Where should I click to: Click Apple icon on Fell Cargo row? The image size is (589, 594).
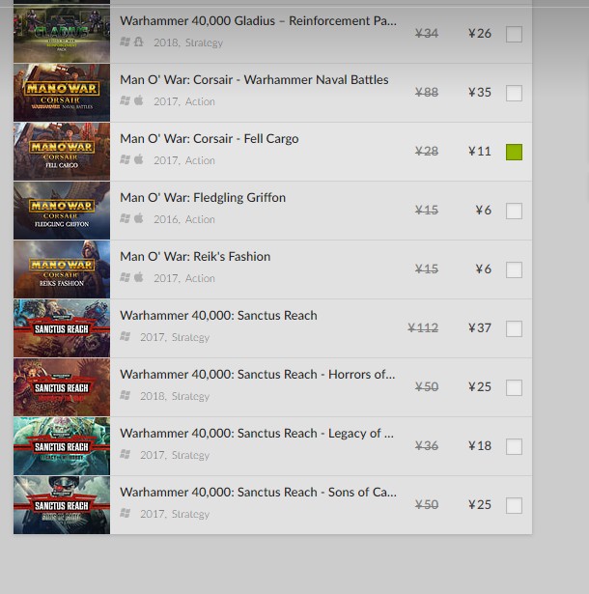(139, 159)
